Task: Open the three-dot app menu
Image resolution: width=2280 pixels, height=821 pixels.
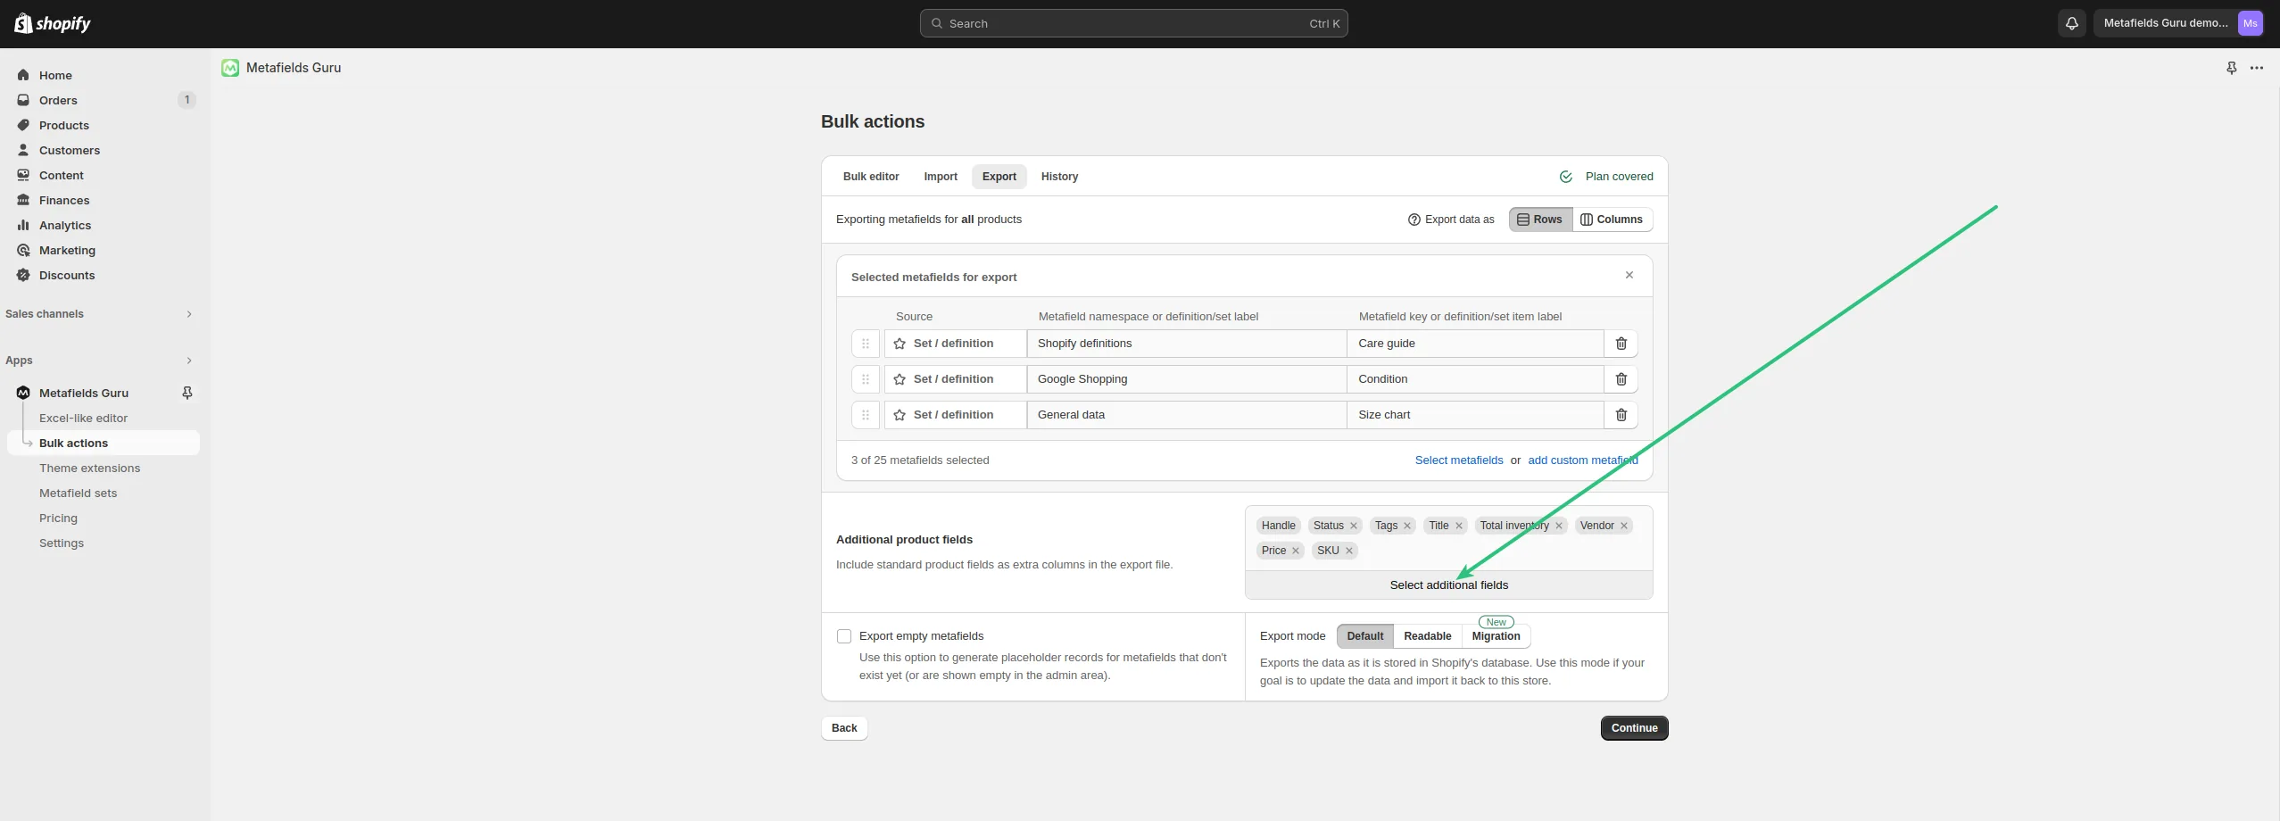Action: [2257, 68]
